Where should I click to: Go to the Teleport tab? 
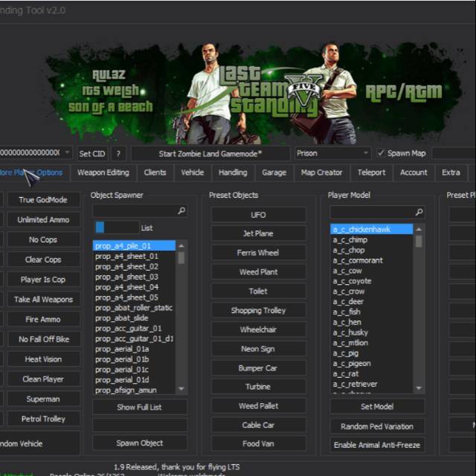371,173
